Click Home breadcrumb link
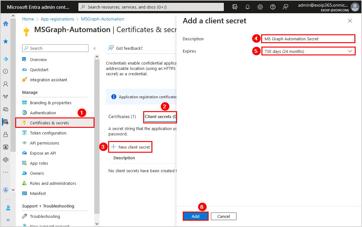 point(28,19)
